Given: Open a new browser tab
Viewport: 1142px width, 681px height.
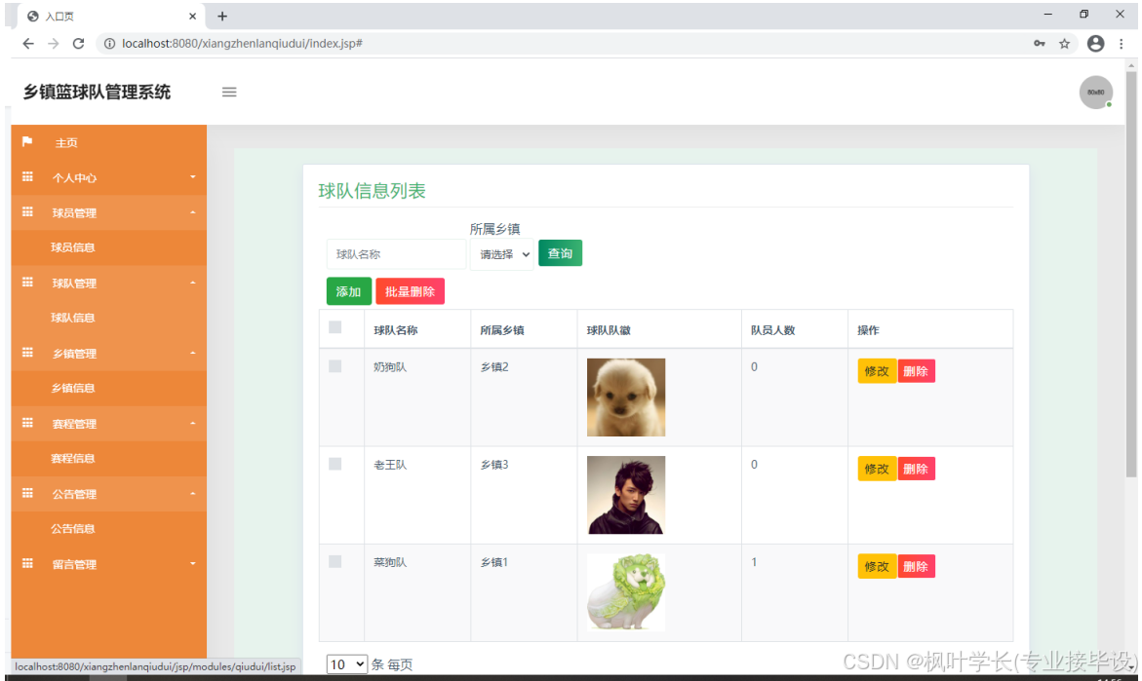Looking at the screenshot, I should [223, 16].
